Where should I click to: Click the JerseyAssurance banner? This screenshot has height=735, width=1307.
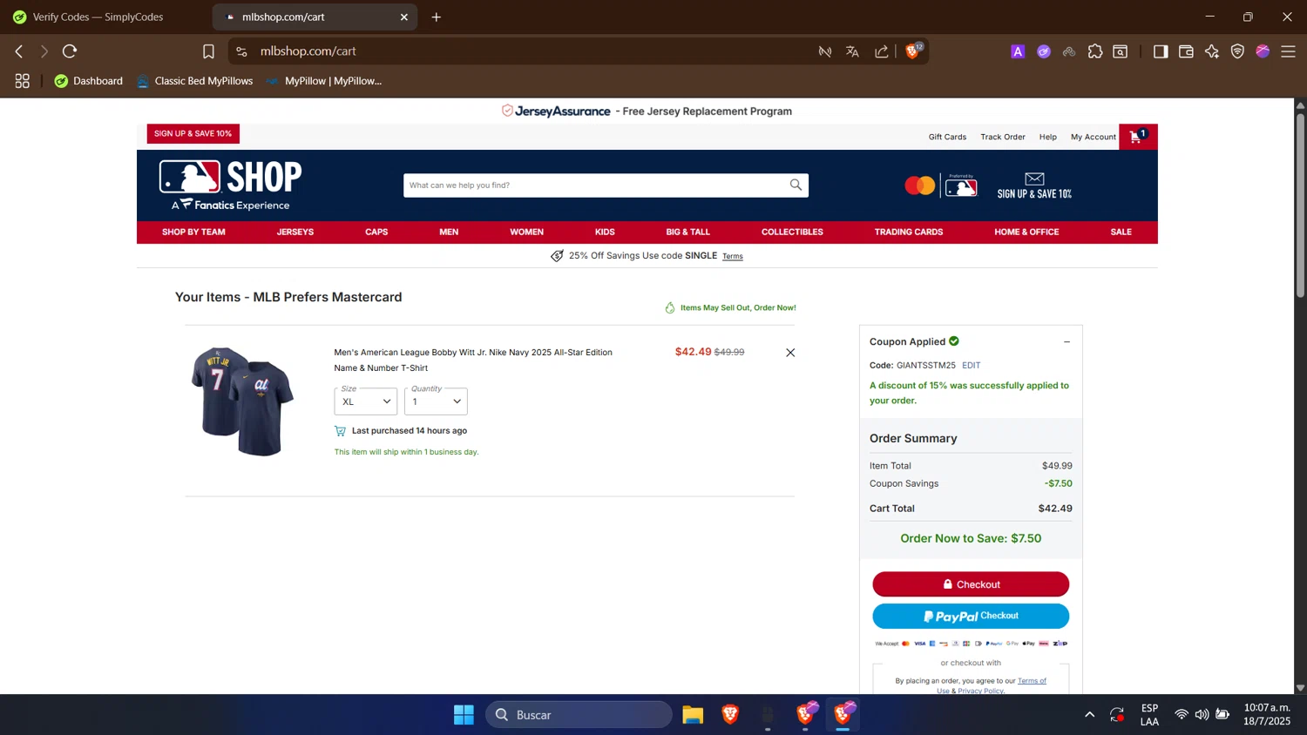pyautogui.click(x=647, y=111)
